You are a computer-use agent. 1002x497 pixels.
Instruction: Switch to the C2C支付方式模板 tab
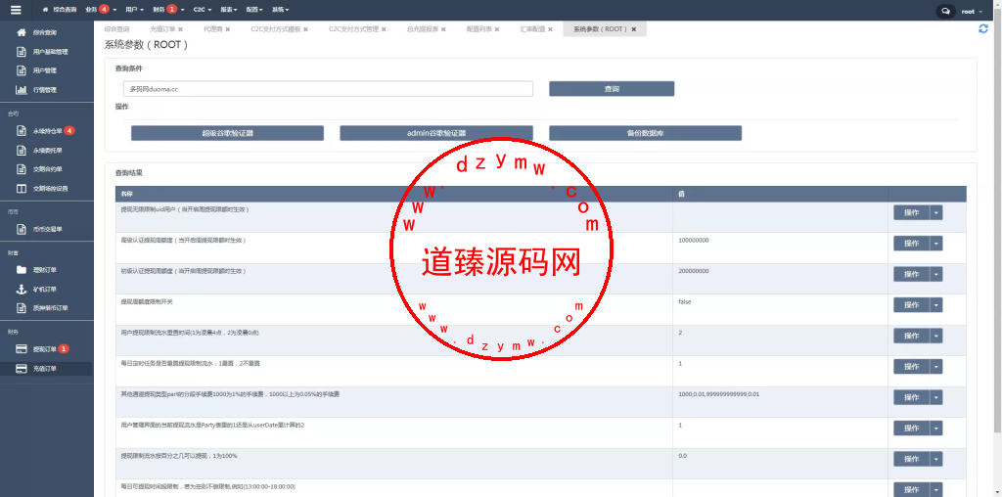click(275, 29)
